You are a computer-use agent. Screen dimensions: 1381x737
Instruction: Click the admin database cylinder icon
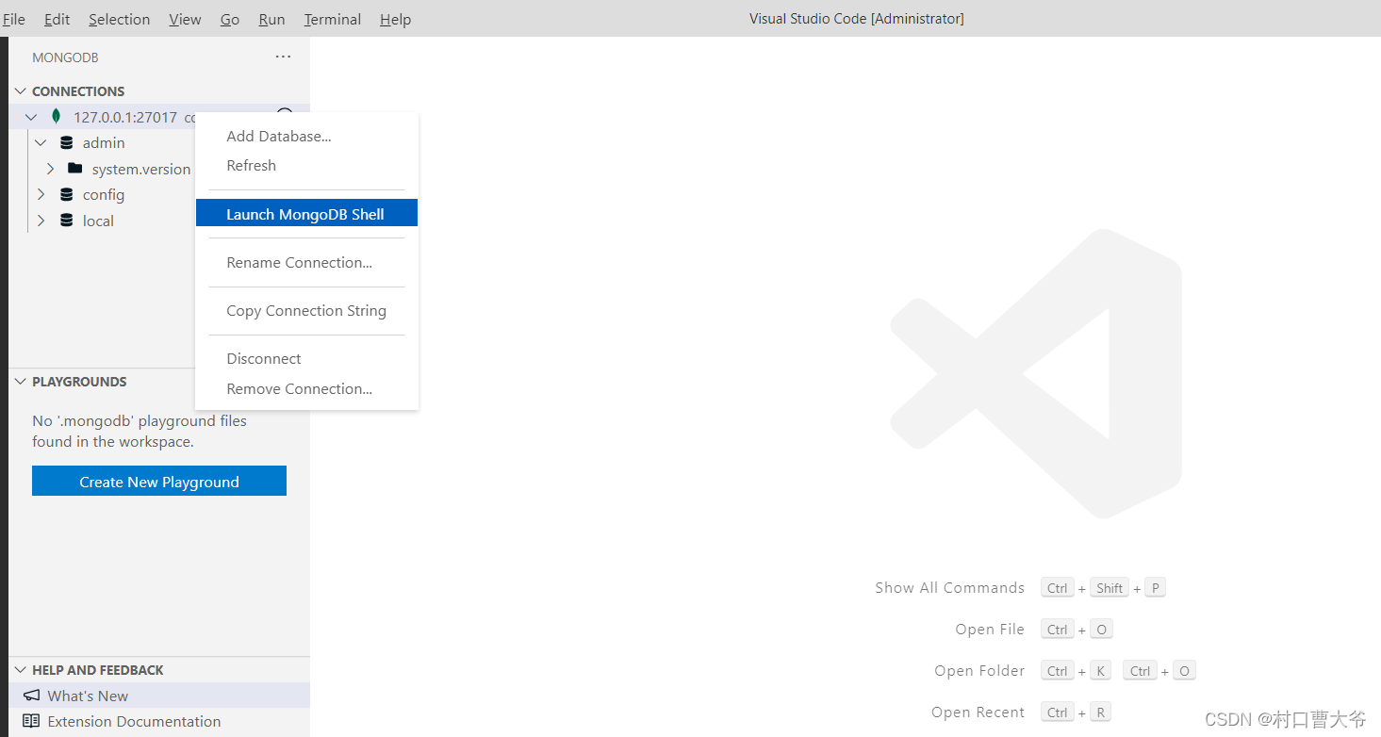pos(66,142)
